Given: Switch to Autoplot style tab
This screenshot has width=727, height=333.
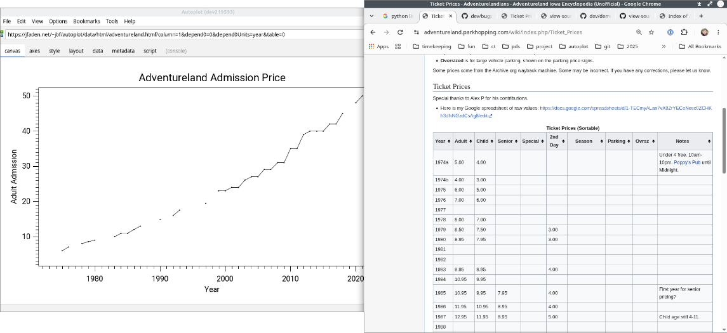Looking at the screenshot, I should coord(54,51).
